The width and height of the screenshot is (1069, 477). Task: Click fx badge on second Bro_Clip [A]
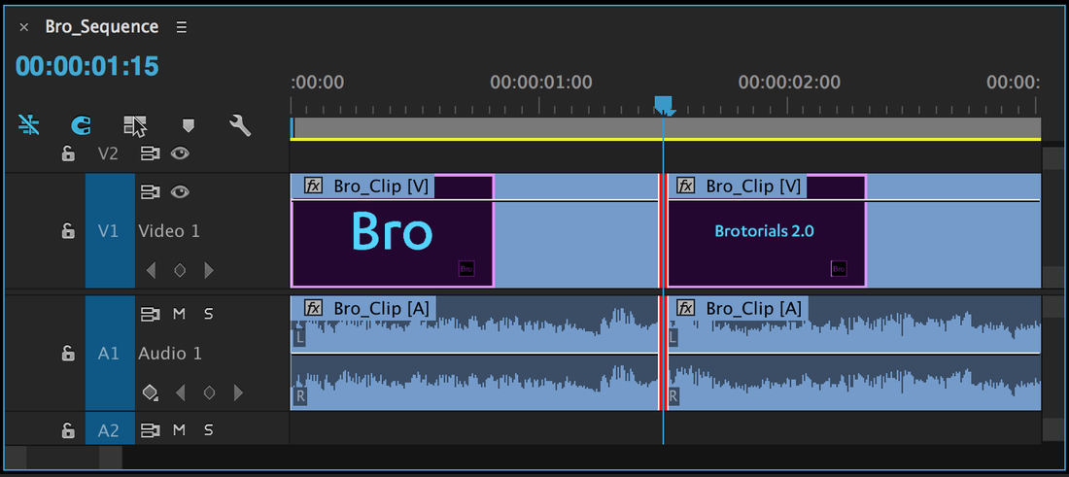685,309
